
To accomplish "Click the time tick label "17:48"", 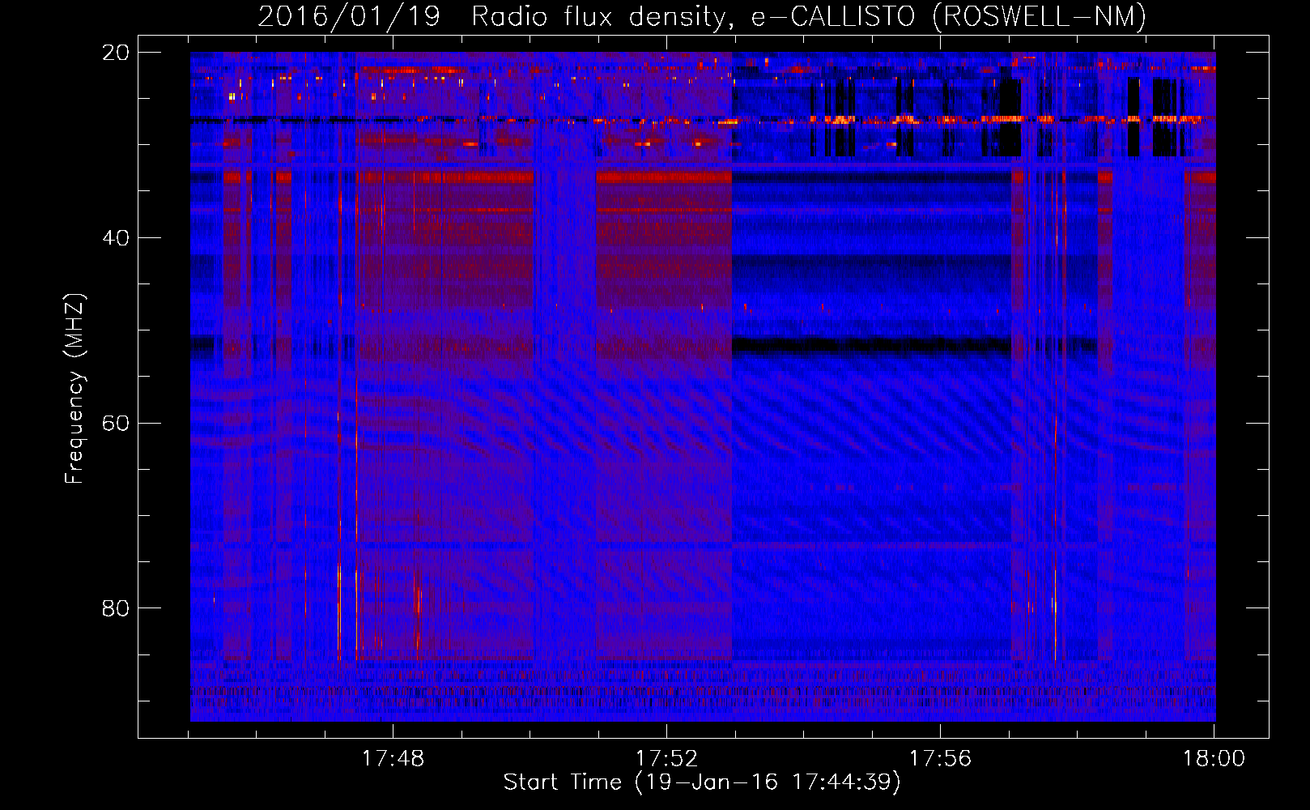I will pyautogui.click(x=393, y=759).
